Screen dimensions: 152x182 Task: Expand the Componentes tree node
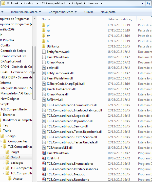click(x=2, y=141)
